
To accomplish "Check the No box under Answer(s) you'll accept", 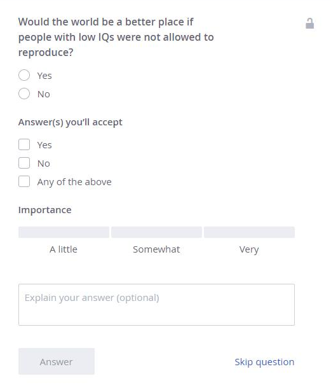I will (24, 163).
